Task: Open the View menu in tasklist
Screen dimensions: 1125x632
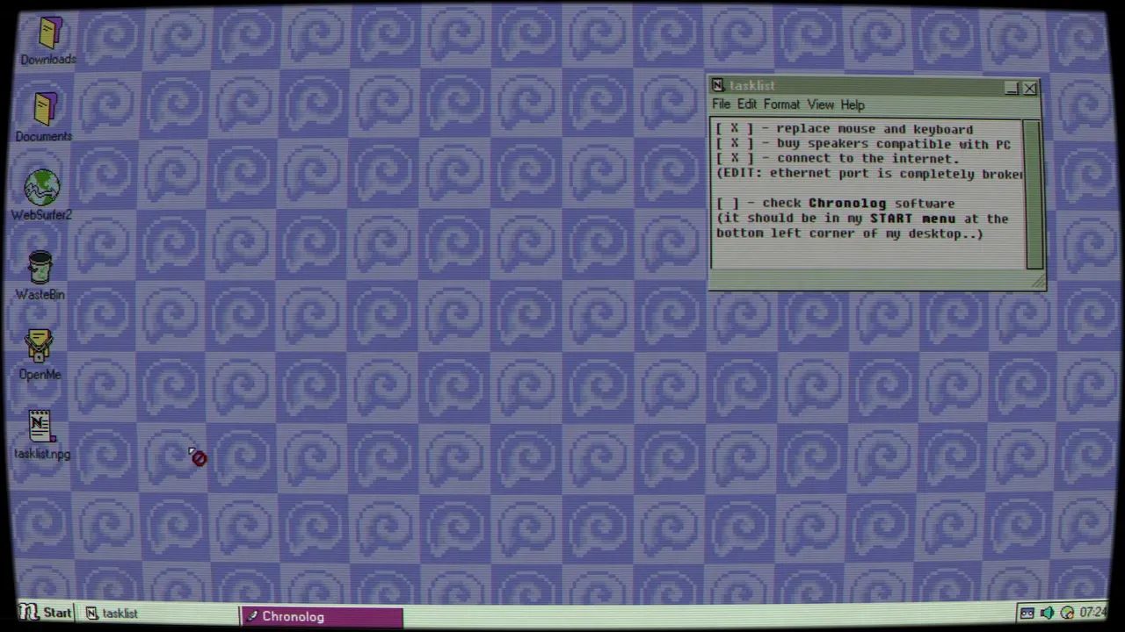Action: tap(820, 104)
